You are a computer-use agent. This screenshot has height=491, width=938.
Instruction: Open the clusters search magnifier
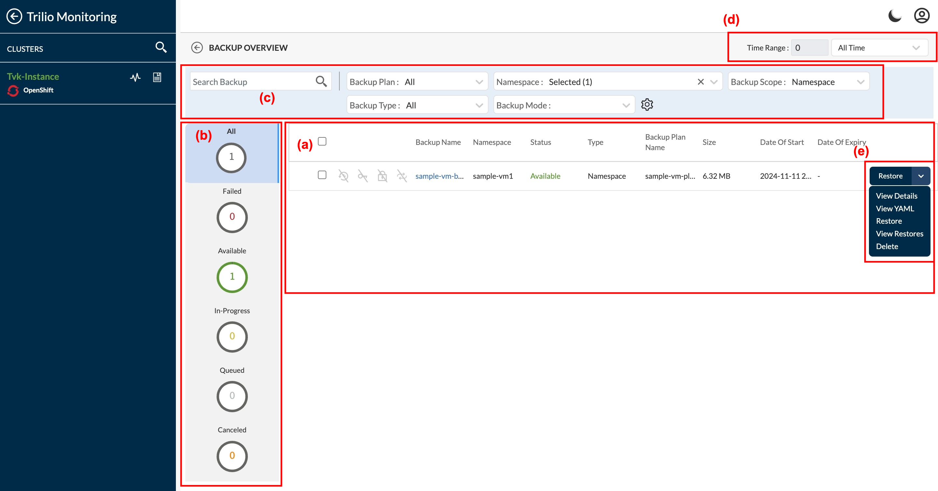tap(161, 47)
